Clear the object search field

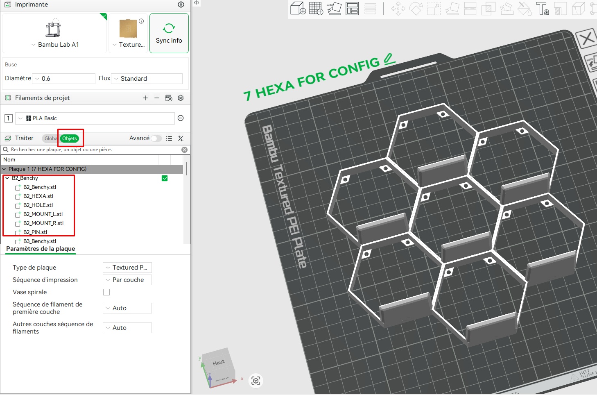[185, 150]
